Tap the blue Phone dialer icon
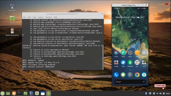The width and height of the screenshot is (171, 96). click(116, 75)
